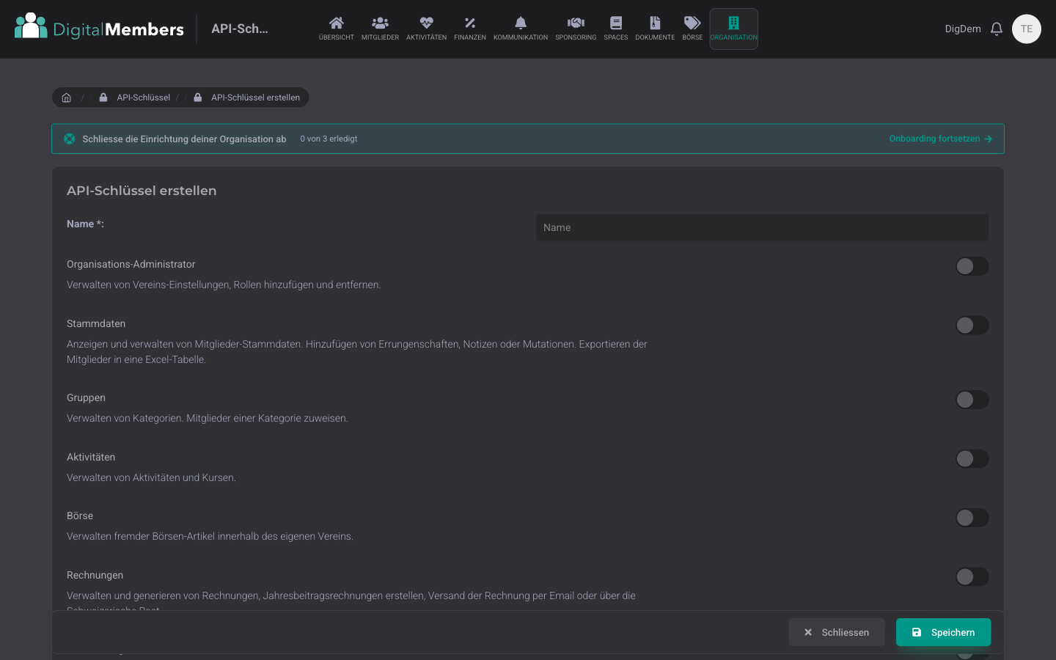This screenshot has height=660, width=1056.
Task: Switch on the Rechnungen permission
Action: pyautogui.click(x=972, y=577)
